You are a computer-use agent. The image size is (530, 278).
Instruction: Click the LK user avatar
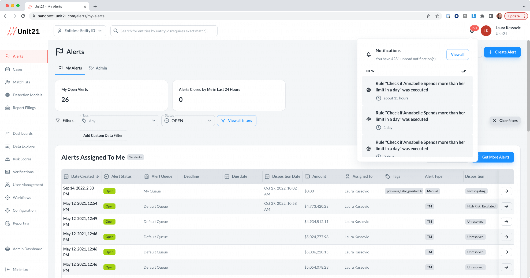(486, 31)
